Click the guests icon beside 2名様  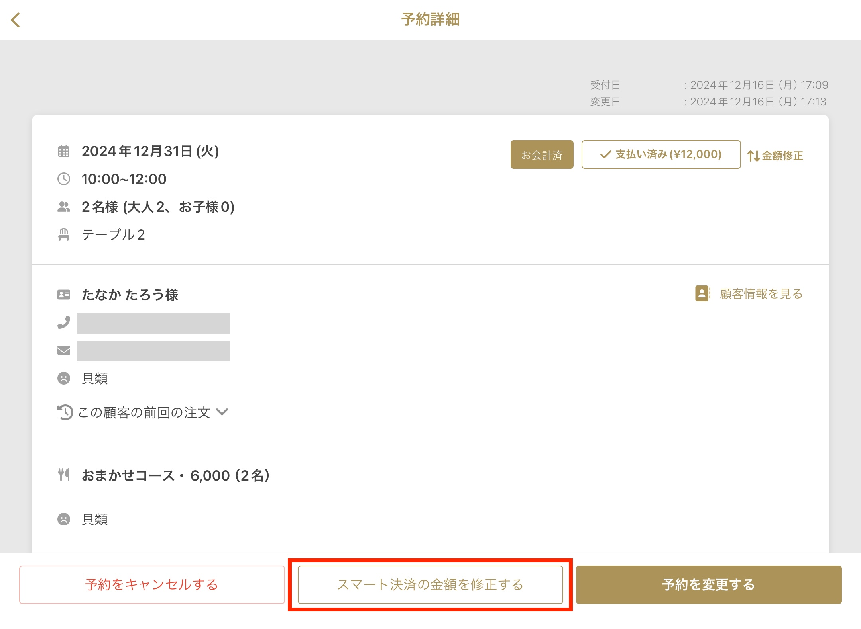tap(64, 207)
